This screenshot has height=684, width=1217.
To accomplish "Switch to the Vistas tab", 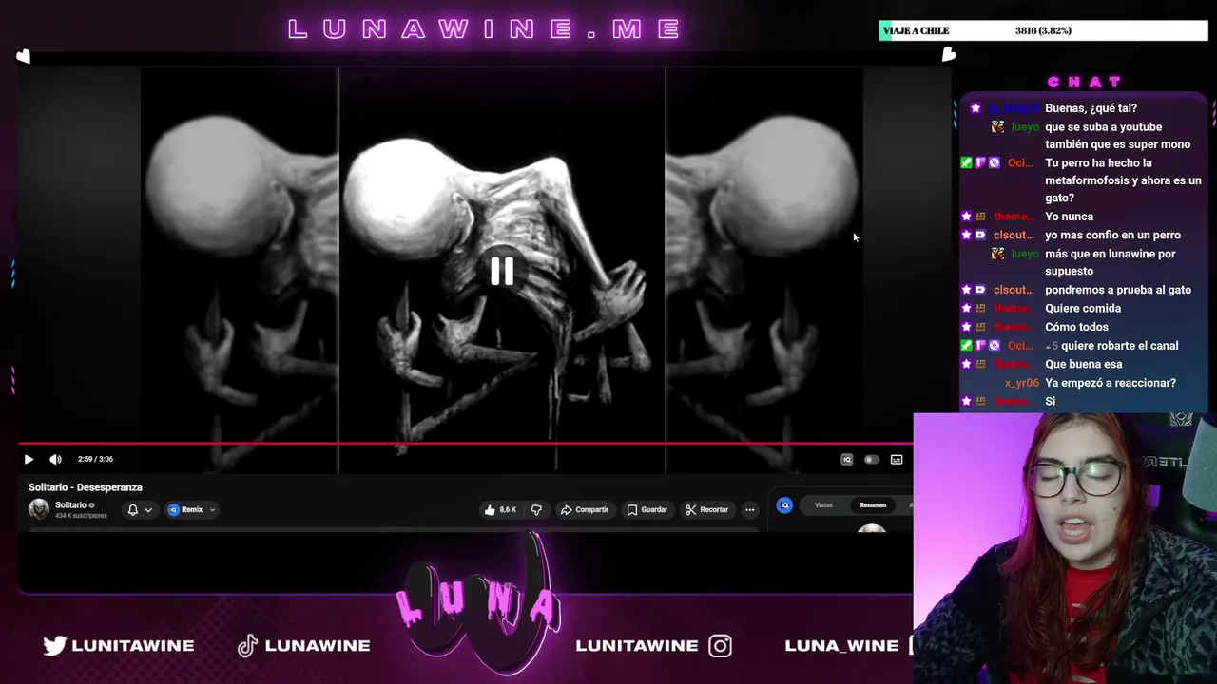I will pos(823,505).
